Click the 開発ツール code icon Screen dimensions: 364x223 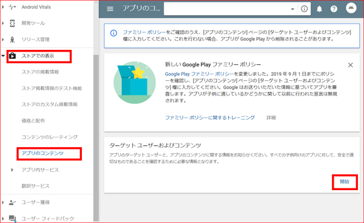(x=12, y=23)
